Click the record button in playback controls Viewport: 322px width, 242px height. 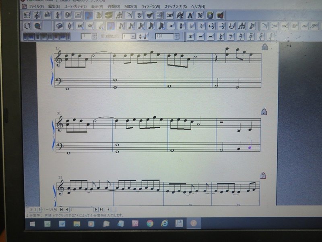56,37
